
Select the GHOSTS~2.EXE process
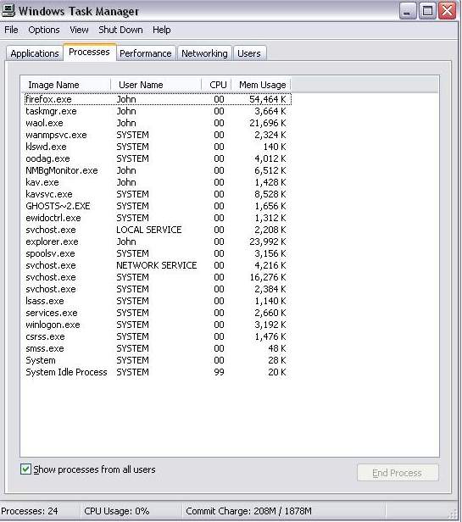point(158,207)
